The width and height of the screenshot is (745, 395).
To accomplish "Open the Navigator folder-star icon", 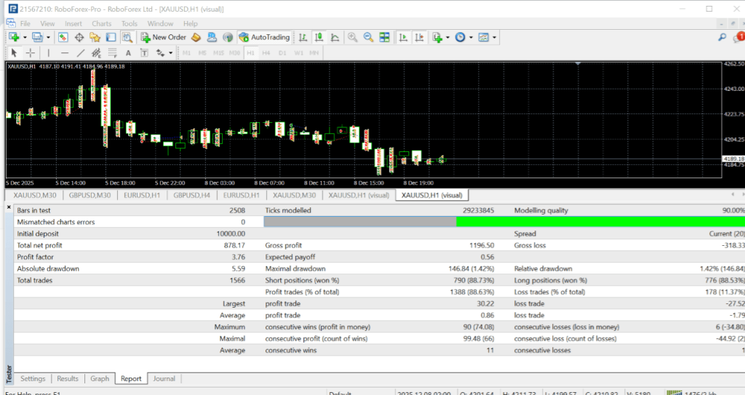I will 95,37.
